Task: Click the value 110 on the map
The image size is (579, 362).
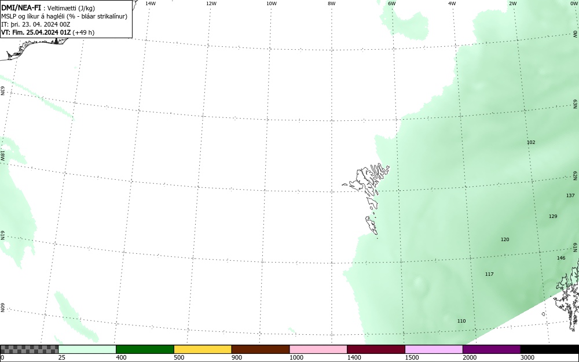Action: coord(461,321)
